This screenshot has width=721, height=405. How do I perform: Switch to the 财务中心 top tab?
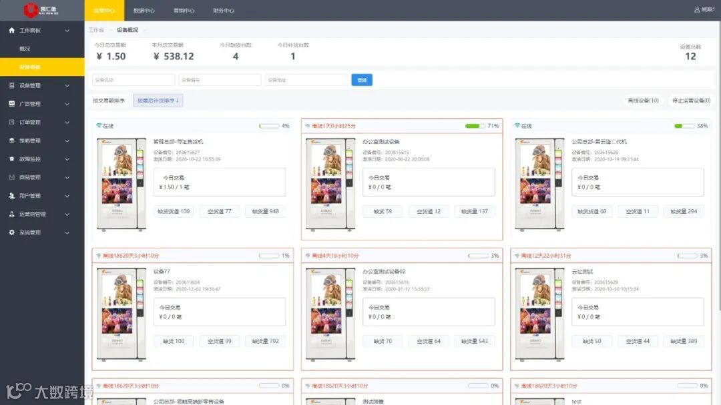click(224, 10)
